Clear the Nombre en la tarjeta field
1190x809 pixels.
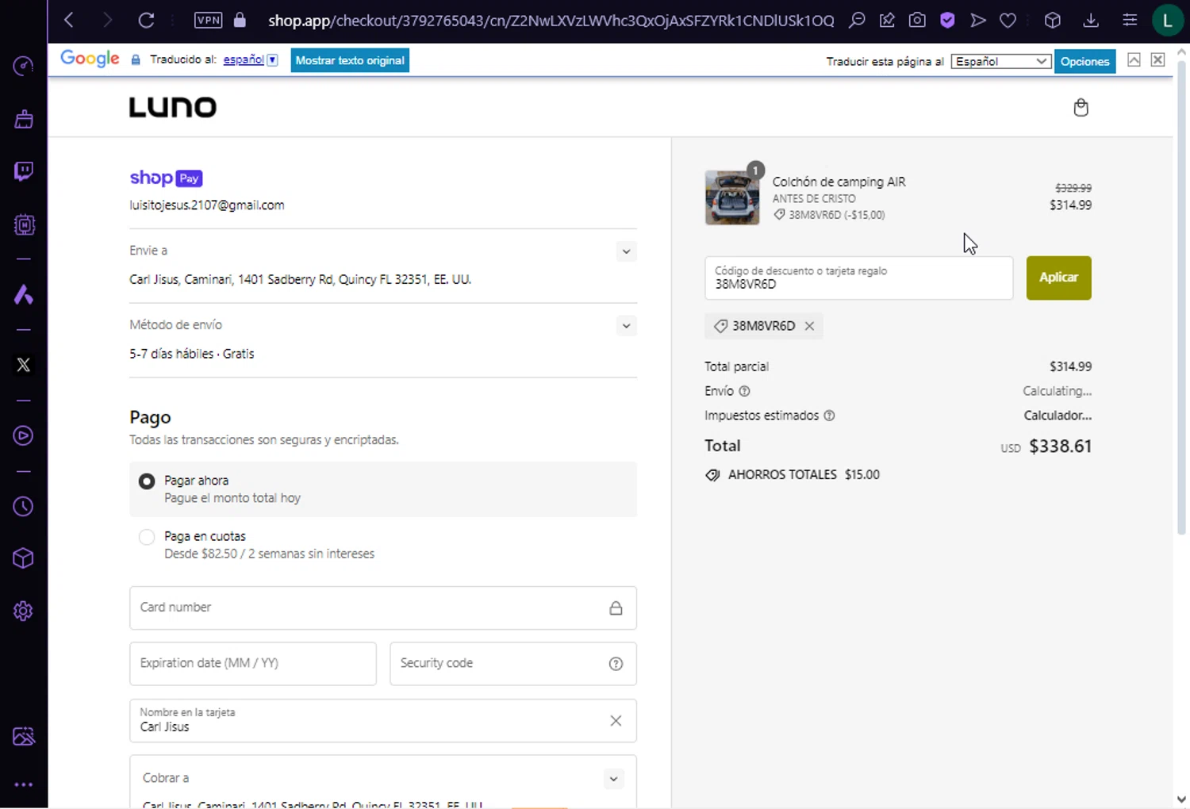coord(616,721)
